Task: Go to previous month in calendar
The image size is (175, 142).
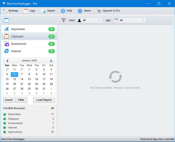Action: [7, 61]
